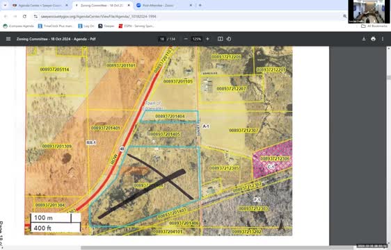The width and height of the screenshot is (391, 250).
Task: Go back to the previous page
Action: [x=6, y=17]
